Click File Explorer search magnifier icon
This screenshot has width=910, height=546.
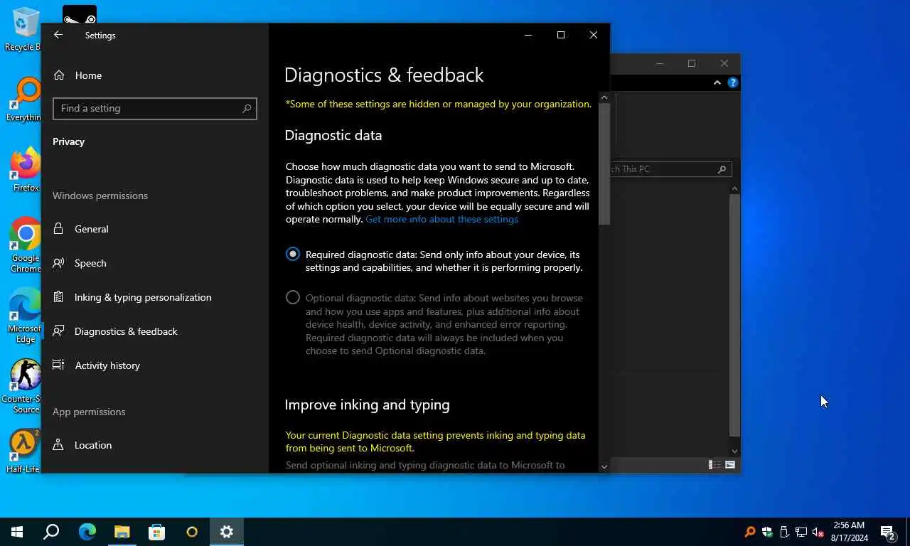pos(722,169)
